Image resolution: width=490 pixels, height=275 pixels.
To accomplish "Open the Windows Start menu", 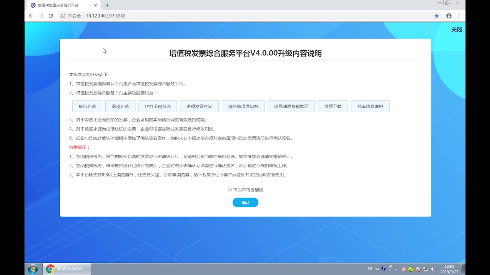I will coord(33,269).
